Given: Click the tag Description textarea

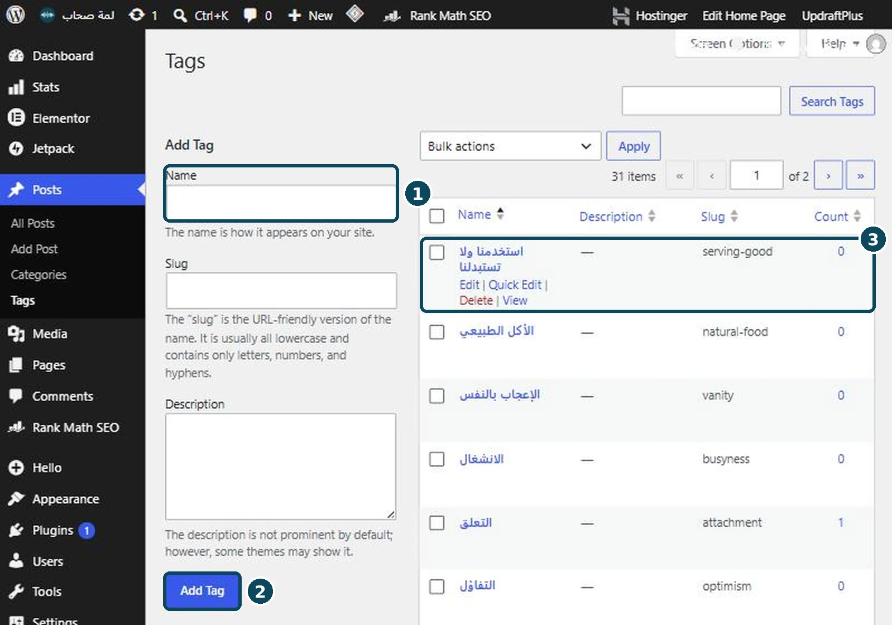Looking at the screenshot, I should pos(281,467).
